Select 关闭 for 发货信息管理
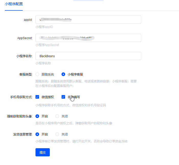The width and height of the screenshot is (179, 165). (x=57, y=134)
